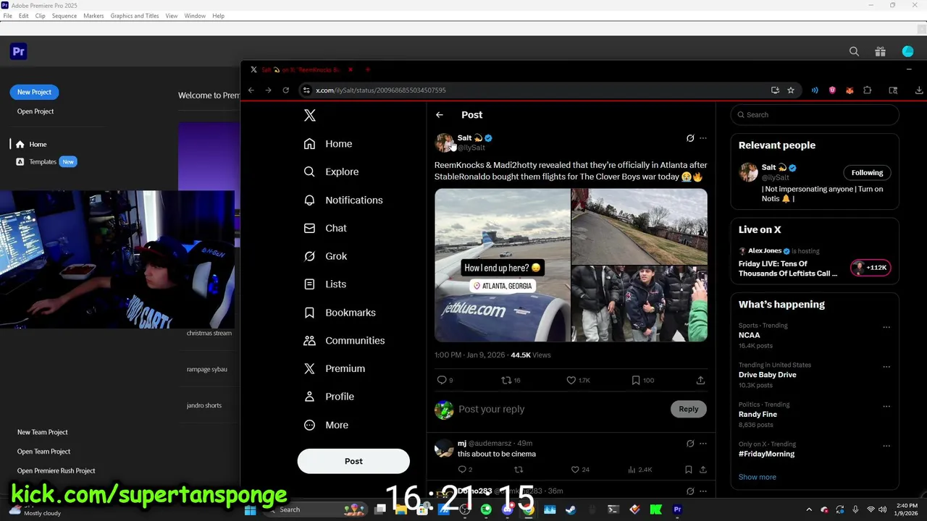Go back with the Post header arrow

[439, 115]
